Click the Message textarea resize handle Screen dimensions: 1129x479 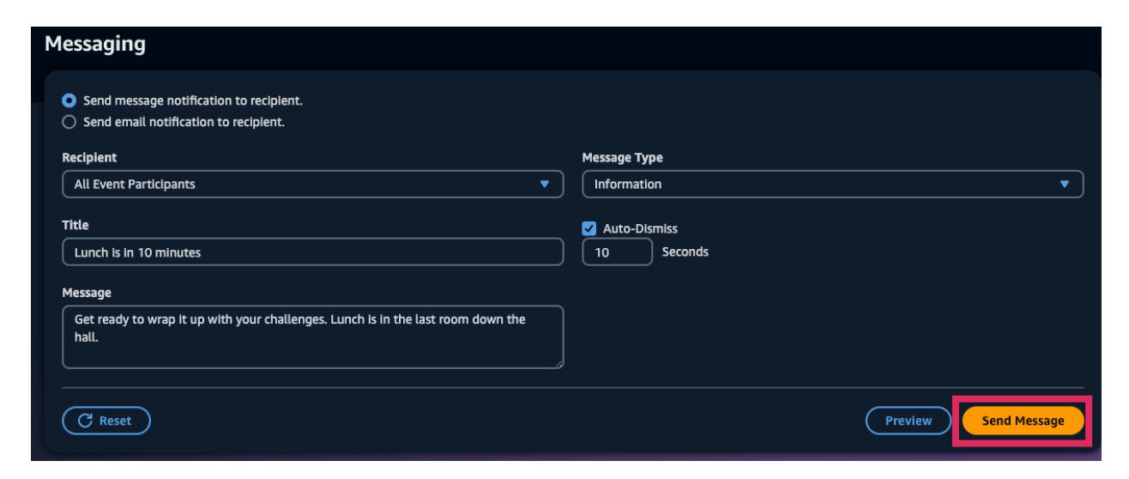(558, 364)
